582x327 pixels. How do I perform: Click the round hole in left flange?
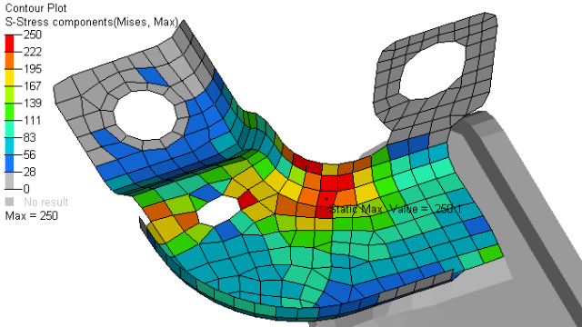tap(145, 115)
